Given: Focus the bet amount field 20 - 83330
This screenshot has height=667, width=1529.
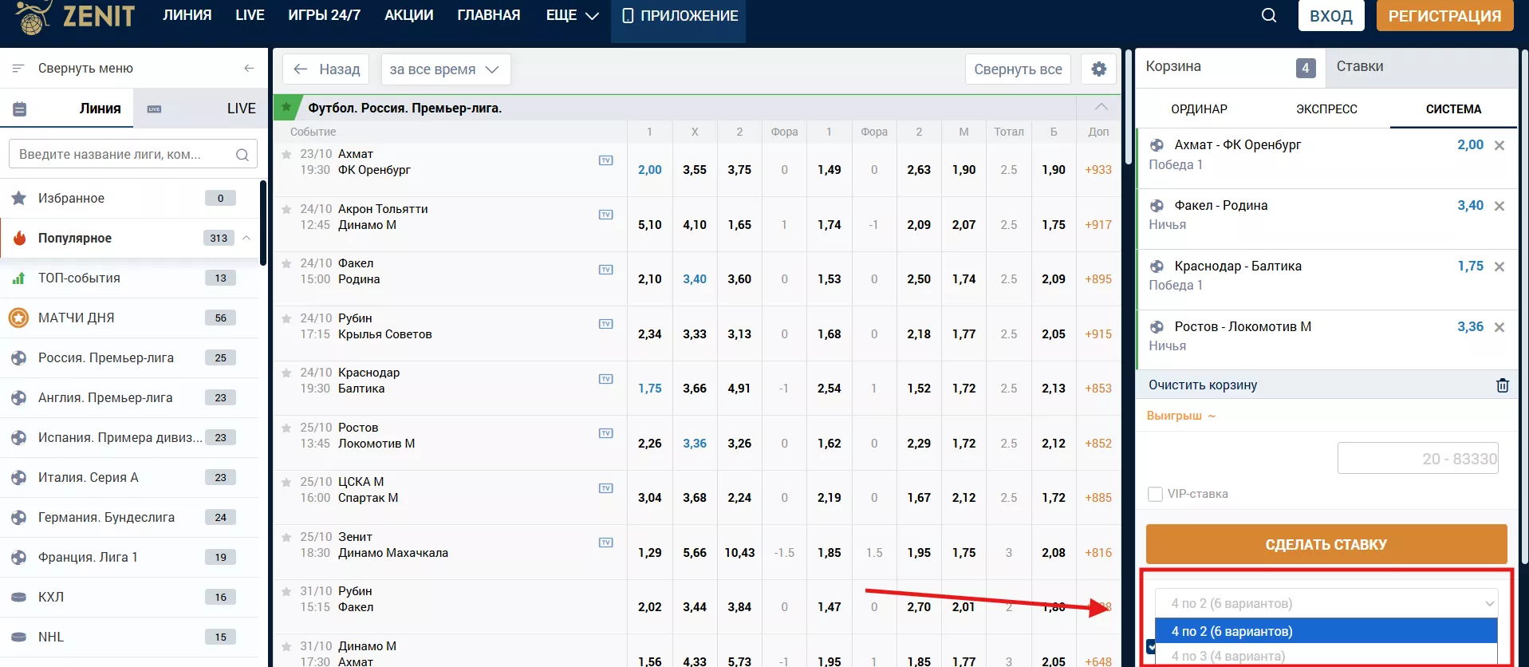Looking at the screenshot, I should pyautogui.click(x=1417, y=459).
